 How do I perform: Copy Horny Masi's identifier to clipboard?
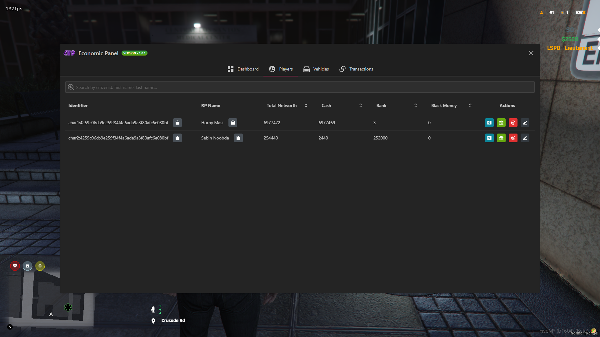177,123
